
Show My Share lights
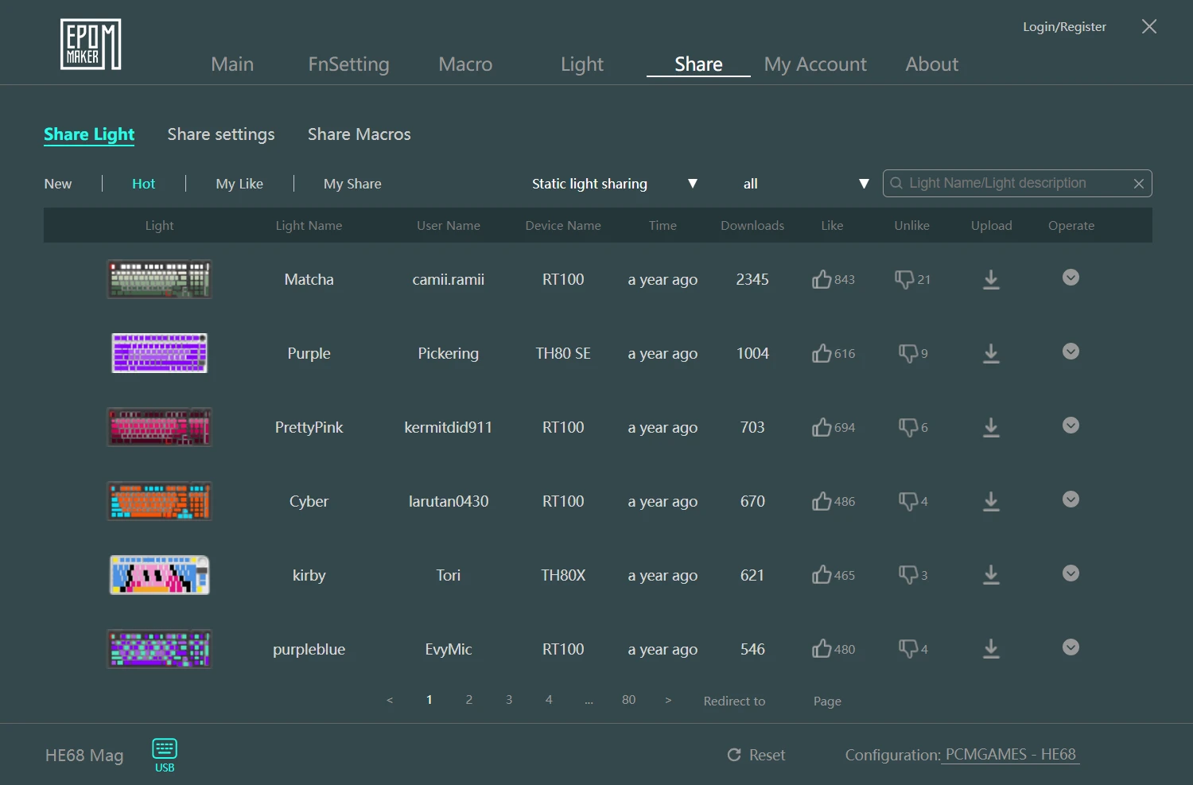tap(352, 184)
